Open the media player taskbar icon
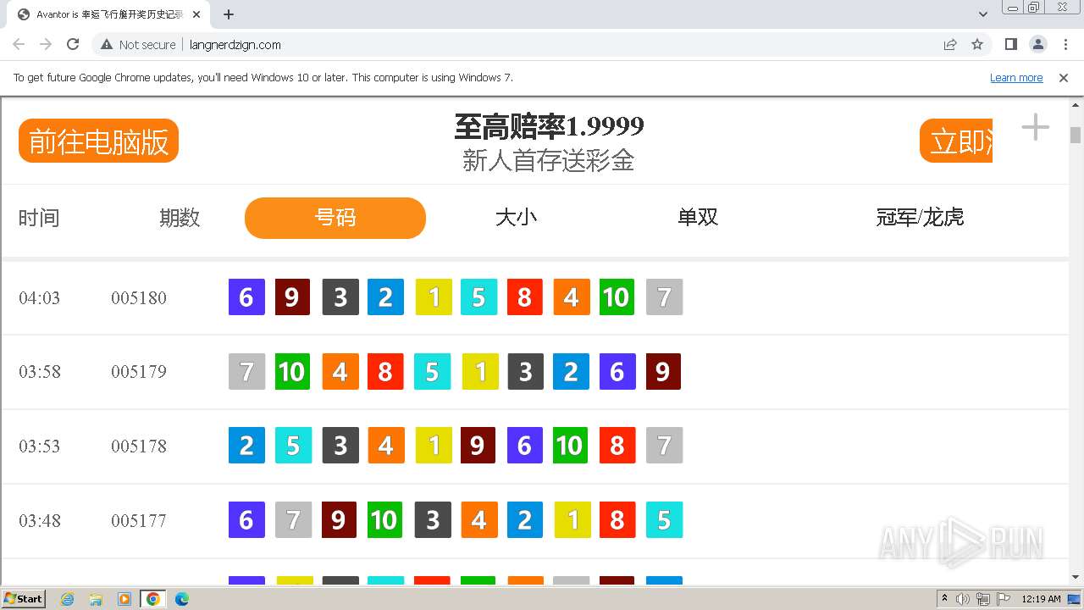 [124, 599]
